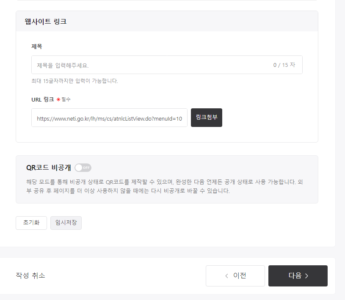Click the 작성 취소 cancel link
The height and width of the screenshot is (300, 345).
(30, 275)
